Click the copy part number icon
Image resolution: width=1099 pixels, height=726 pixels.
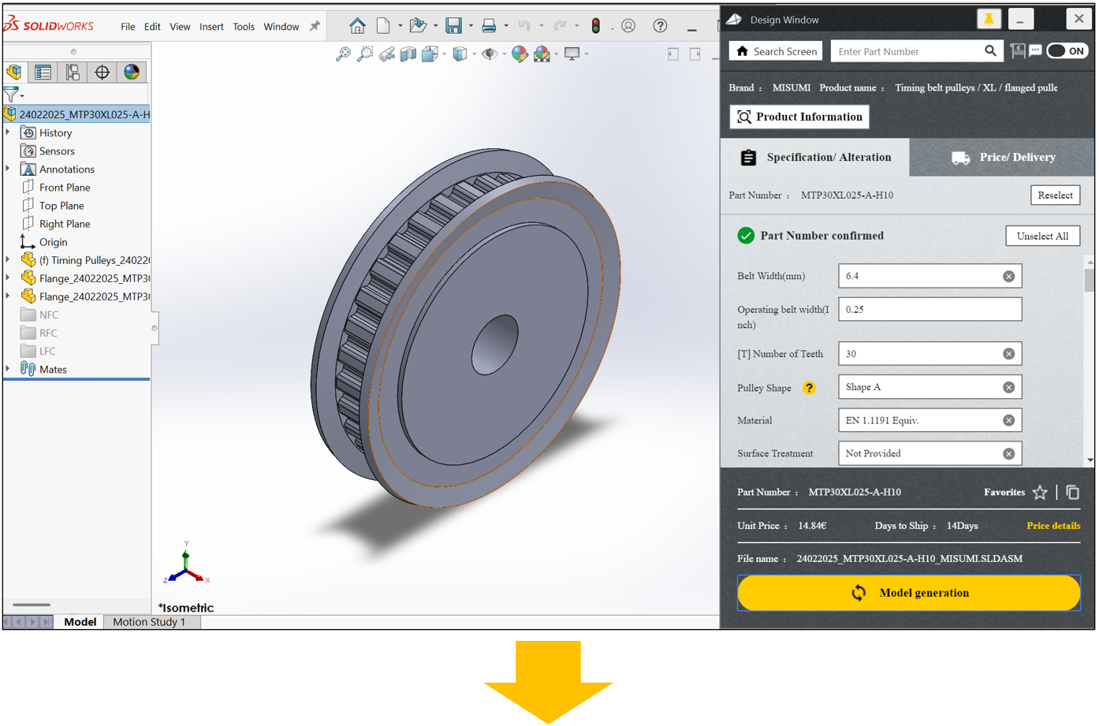coord(1072,493)
